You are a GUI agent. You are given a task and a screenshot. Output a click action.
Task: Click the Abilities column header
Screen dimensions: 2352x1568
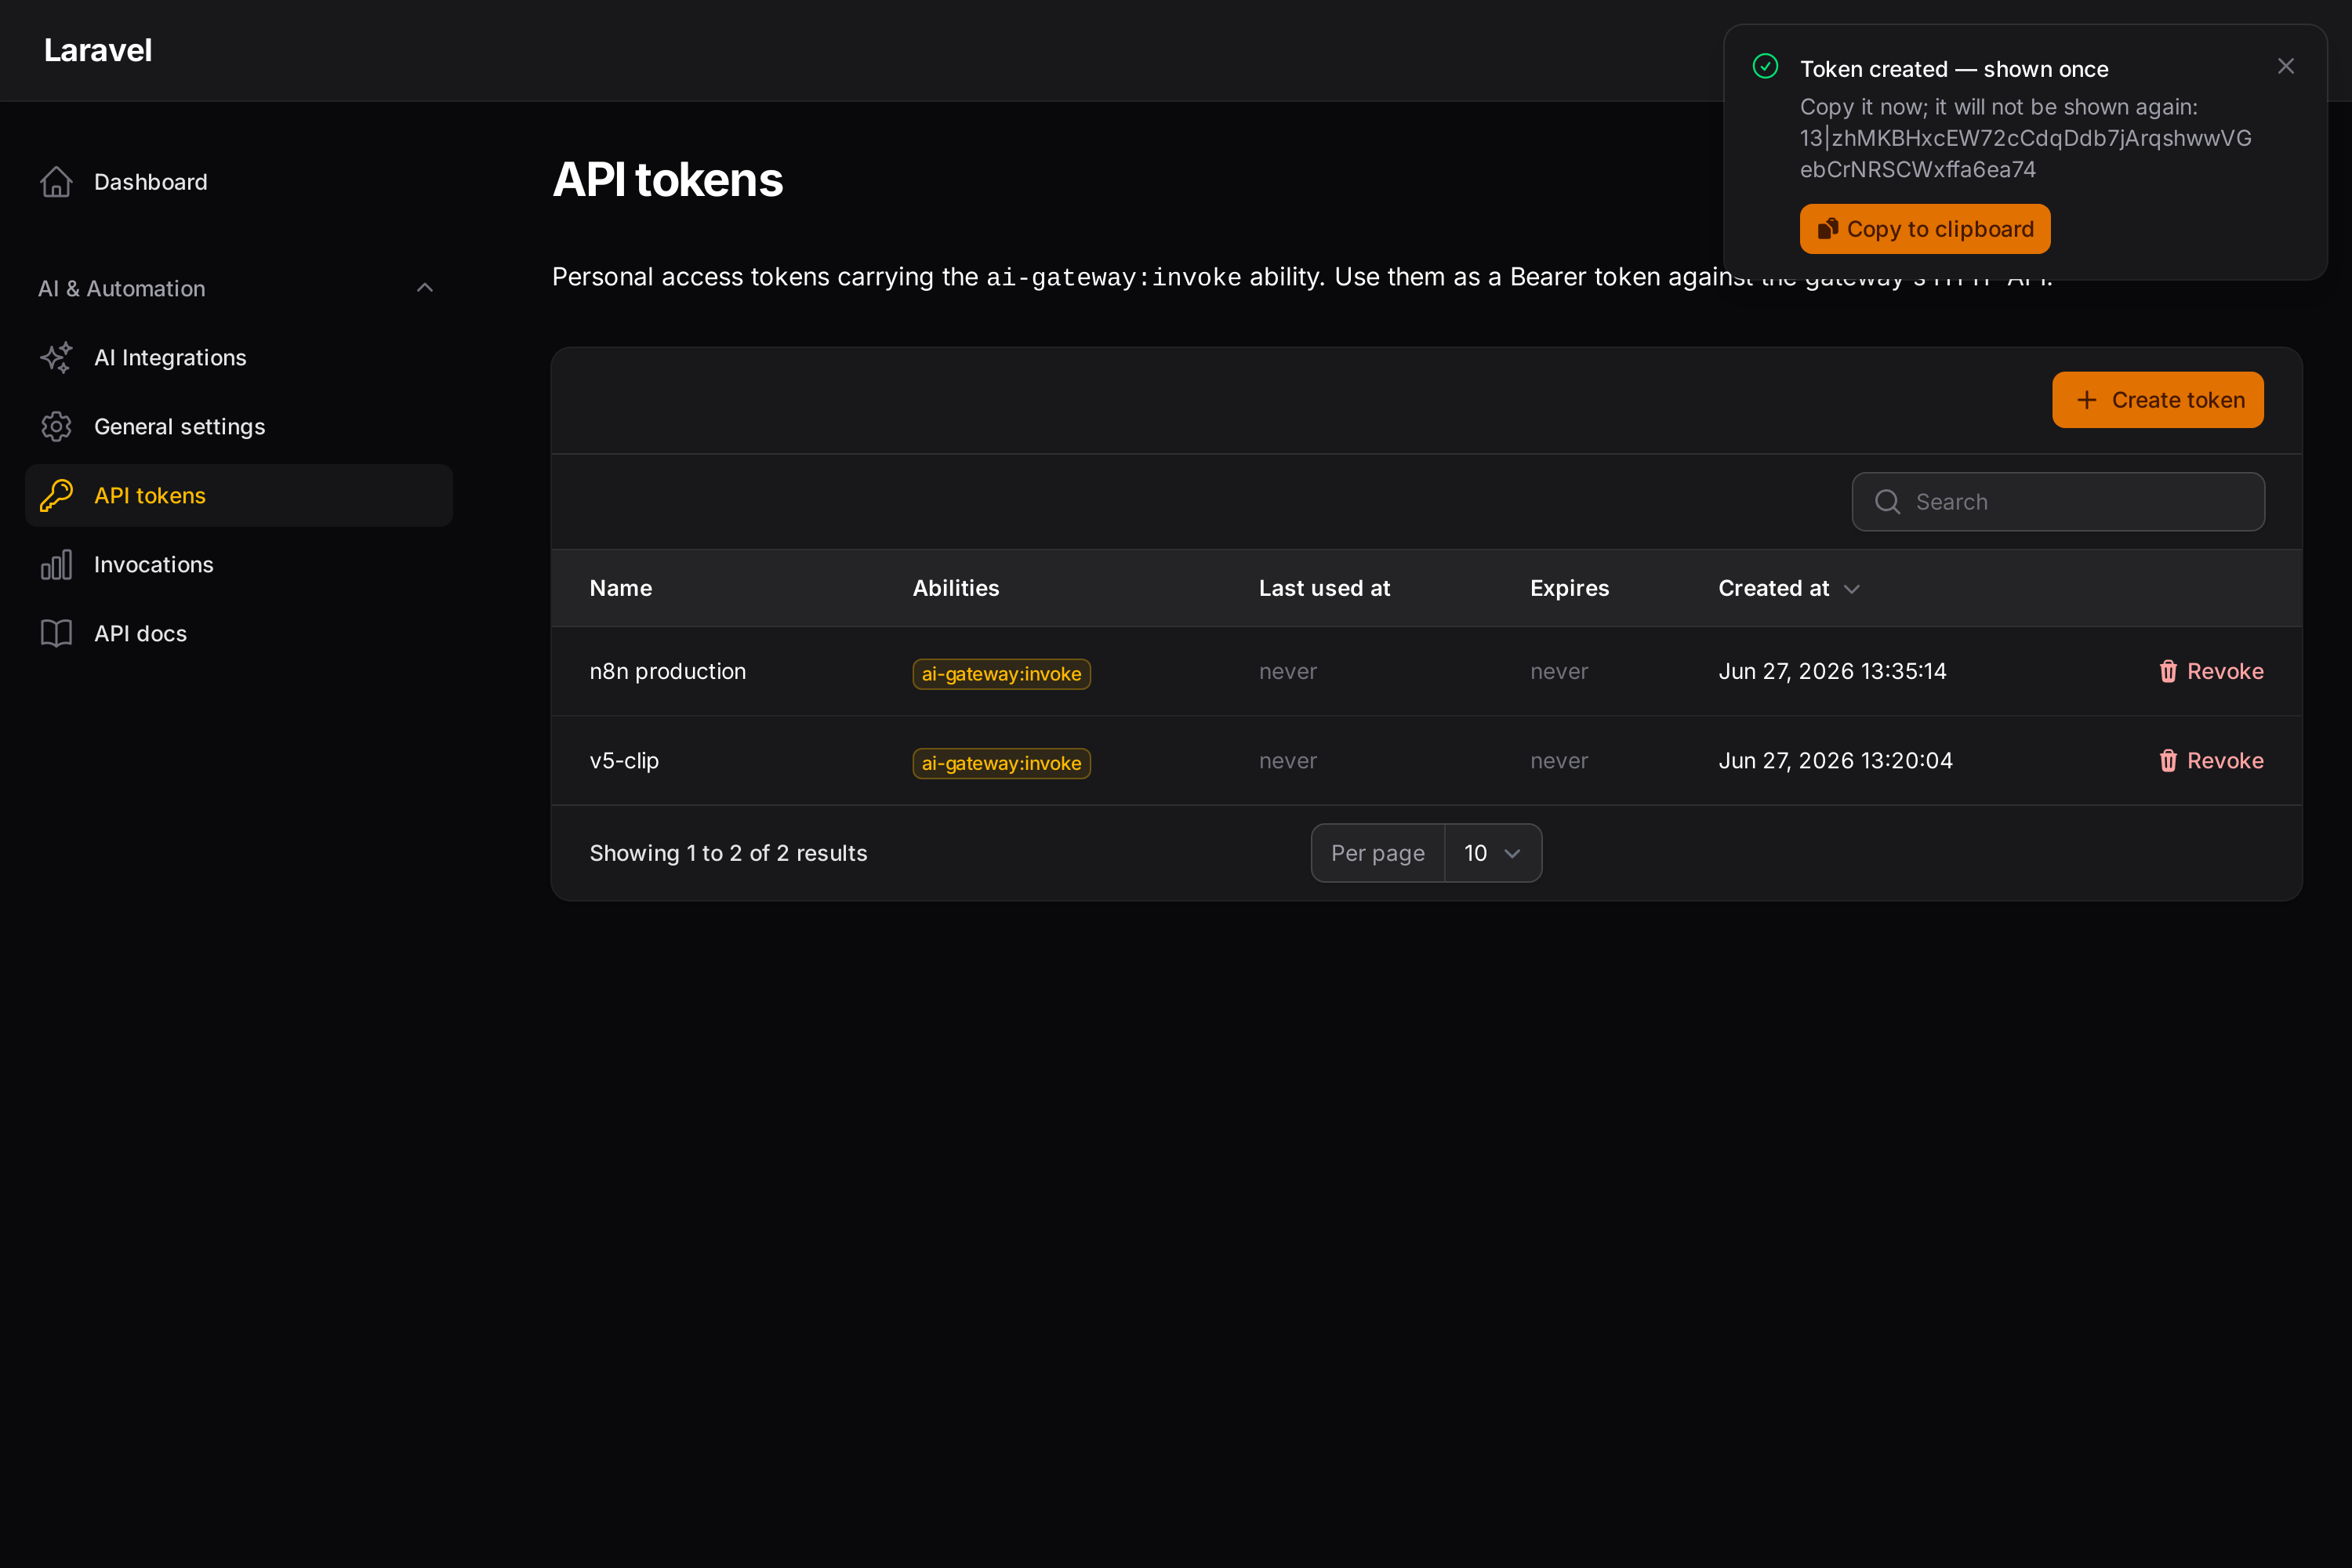(x=956, y=588)
